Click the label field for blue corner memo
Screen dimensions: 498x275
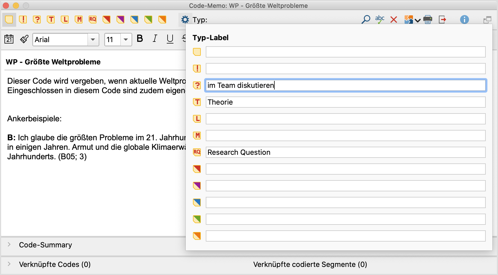(x=346, y=202)
